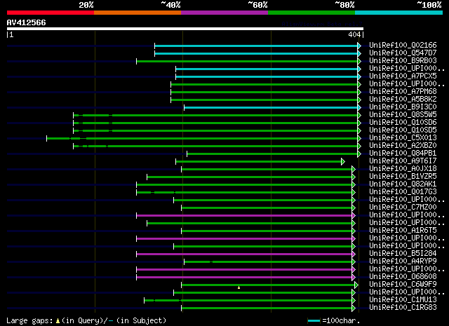Click the yellow gap symbol in the legend
The height and width of the screenshot is (326, 449).
[58, 321]
